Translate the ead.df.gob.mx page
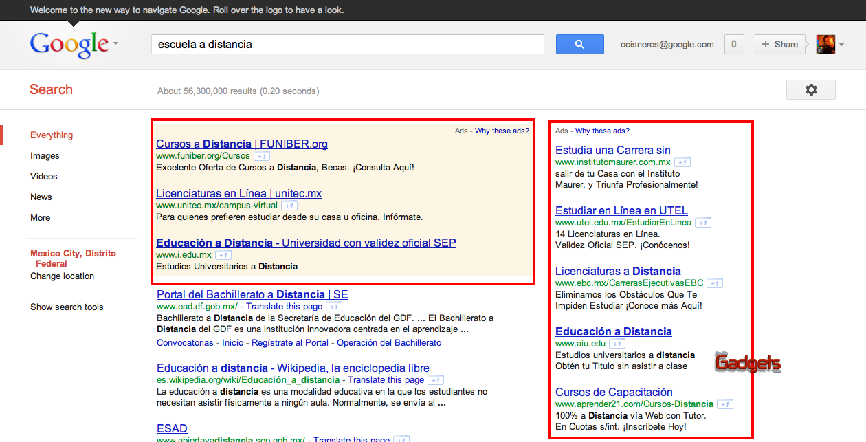The image size is (866, 442). (285, 307)
